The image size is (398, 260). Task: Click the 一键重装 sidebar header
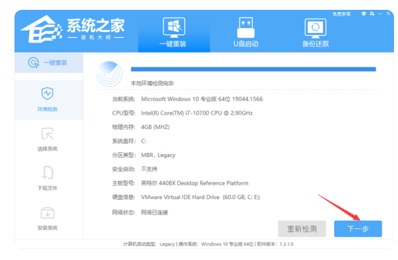point(49,63)
